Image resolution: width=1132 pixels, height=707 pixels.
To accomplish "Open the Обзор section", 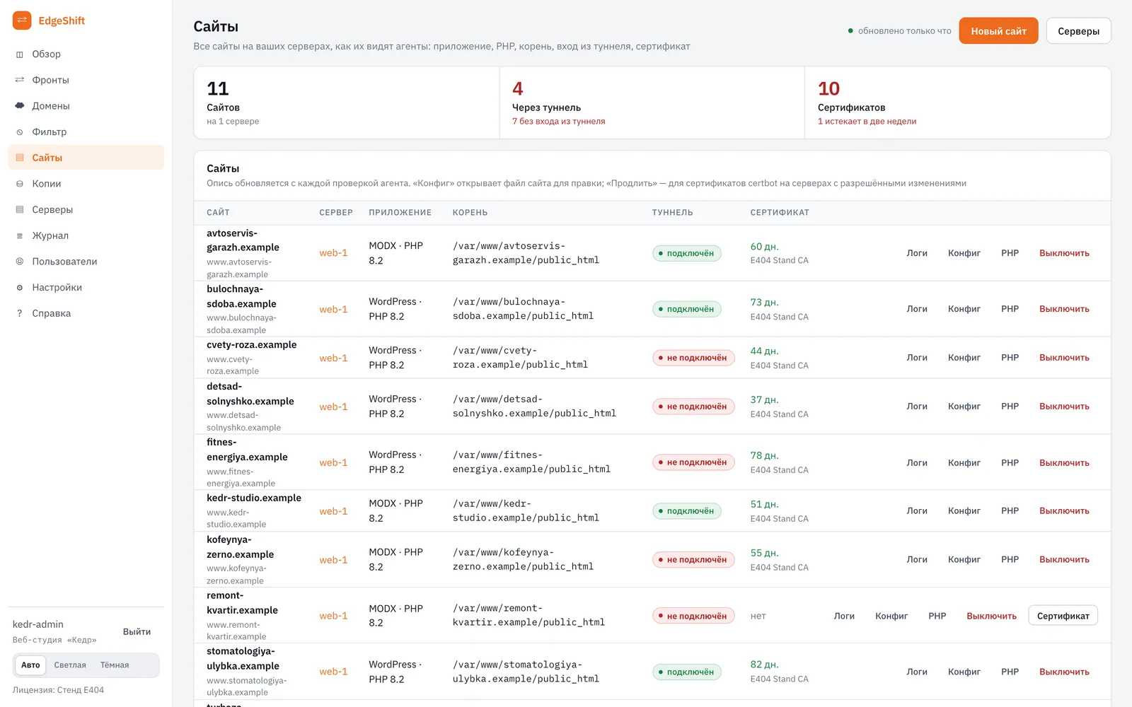I will (x=86, y=54).
